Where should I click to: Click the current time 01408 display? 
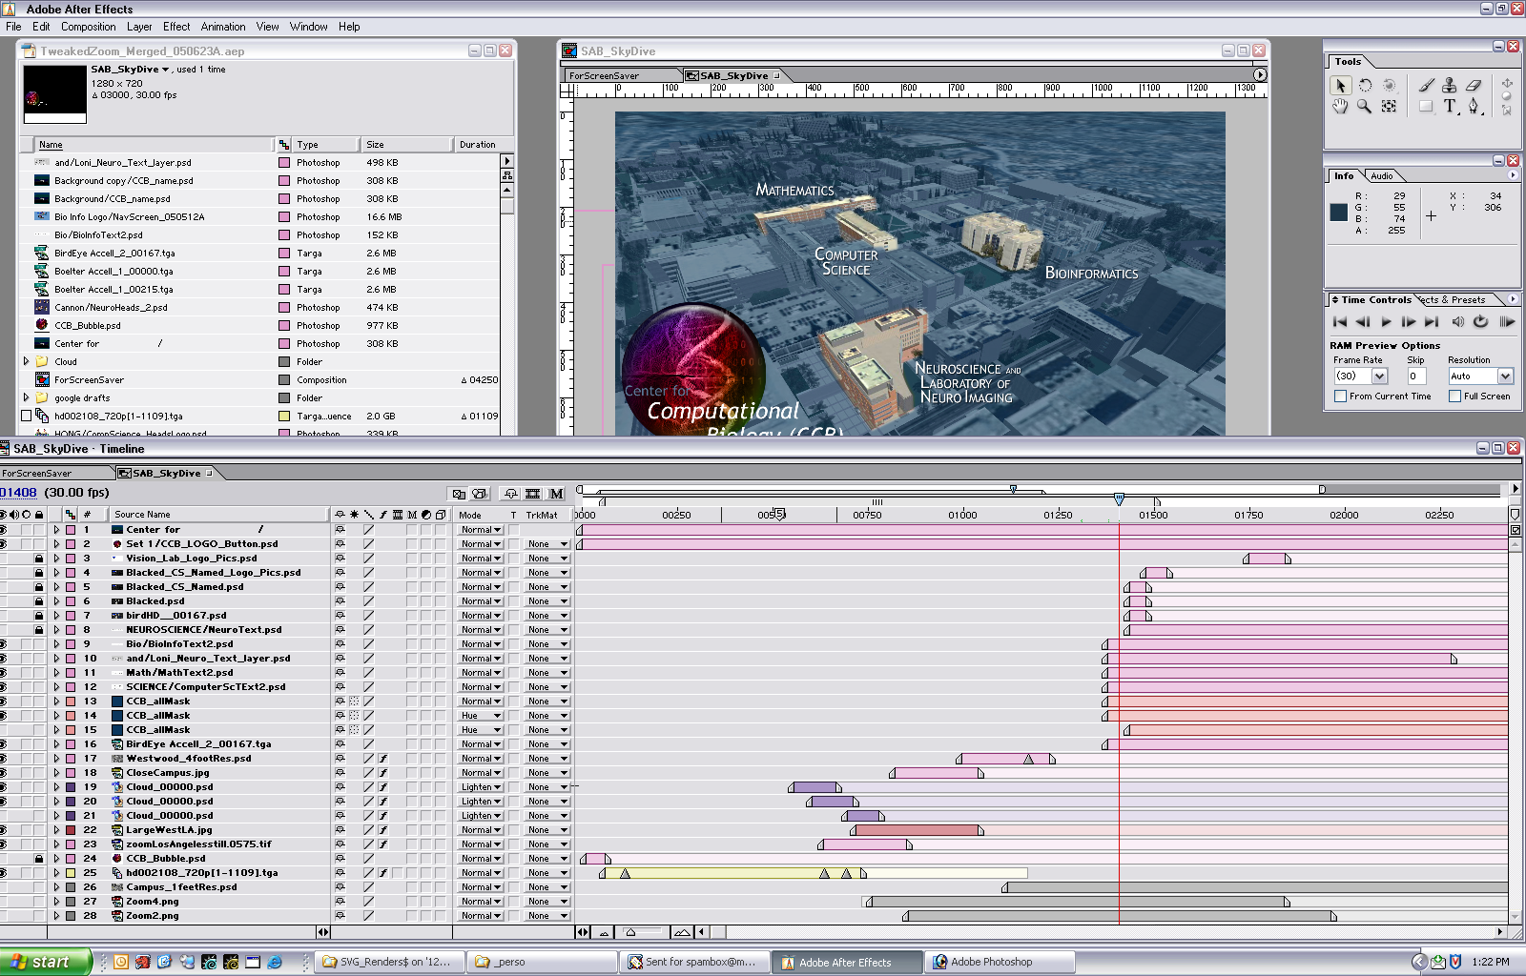pos(18,493)
